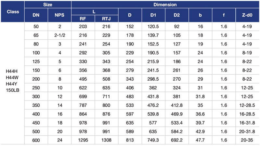
Task: Select the D1 column header
Action: pos(153,15)
